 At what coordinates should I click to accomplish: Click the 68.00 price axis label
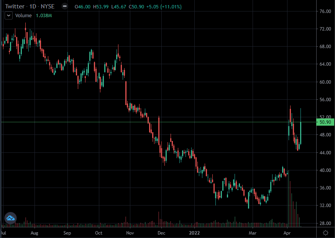click(x=325, y=46)
